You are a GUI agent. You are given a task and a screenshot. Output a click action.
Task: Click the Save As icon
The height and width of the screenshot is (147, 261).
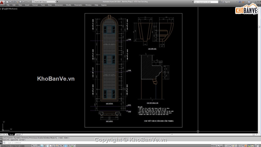point(17,2)
